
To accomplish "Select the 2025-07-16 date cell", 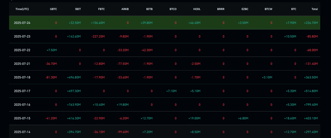I will click(x=22, y=105).
